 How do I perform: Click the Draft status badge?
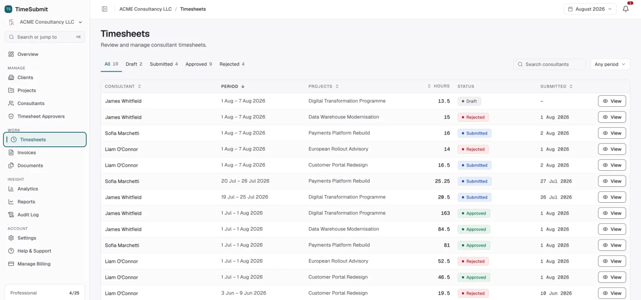pyautogui.click(x=469, y=101)
